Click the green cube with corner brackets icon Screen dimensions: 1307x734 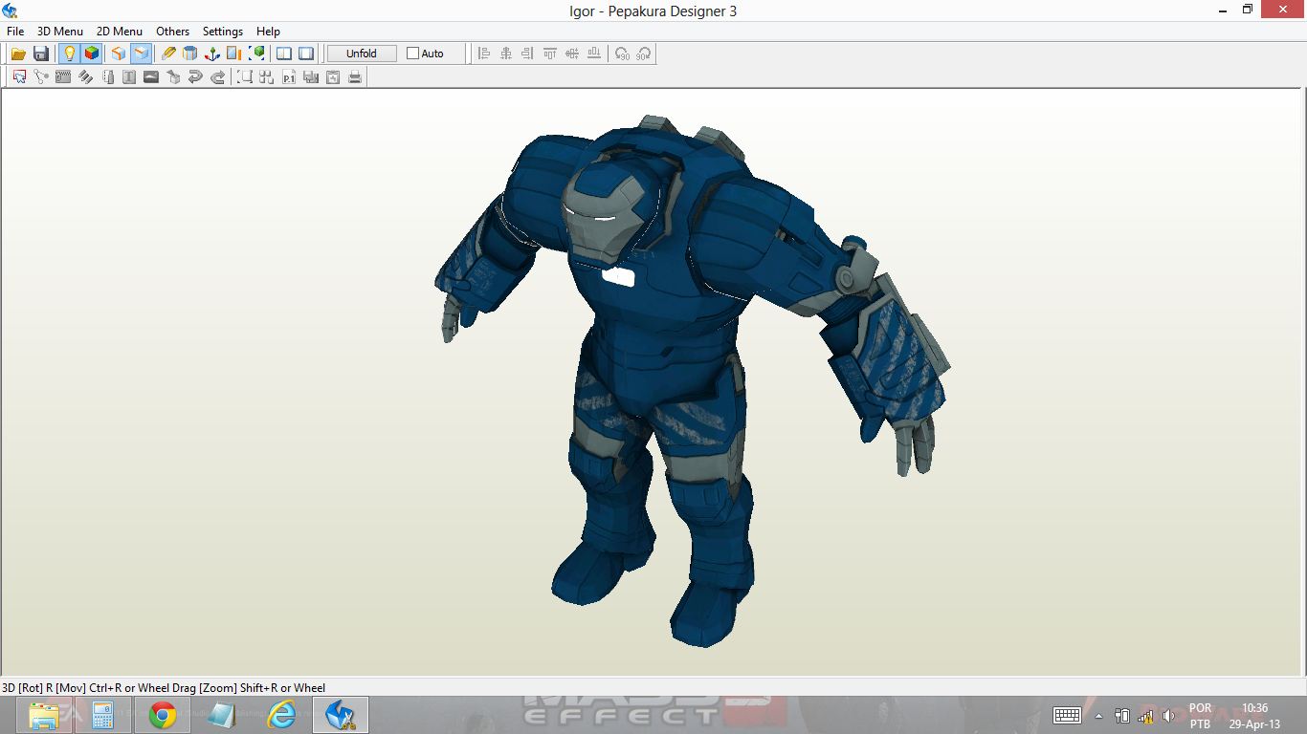click(256, 54)
